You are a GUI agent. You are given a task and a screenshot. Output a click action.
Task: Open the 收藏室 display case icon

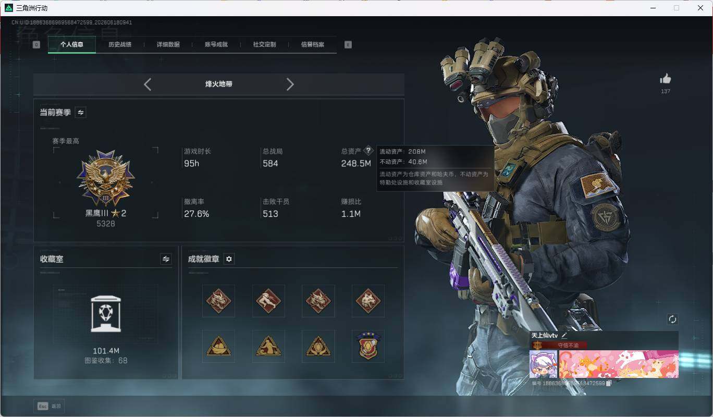pos(106,314)
